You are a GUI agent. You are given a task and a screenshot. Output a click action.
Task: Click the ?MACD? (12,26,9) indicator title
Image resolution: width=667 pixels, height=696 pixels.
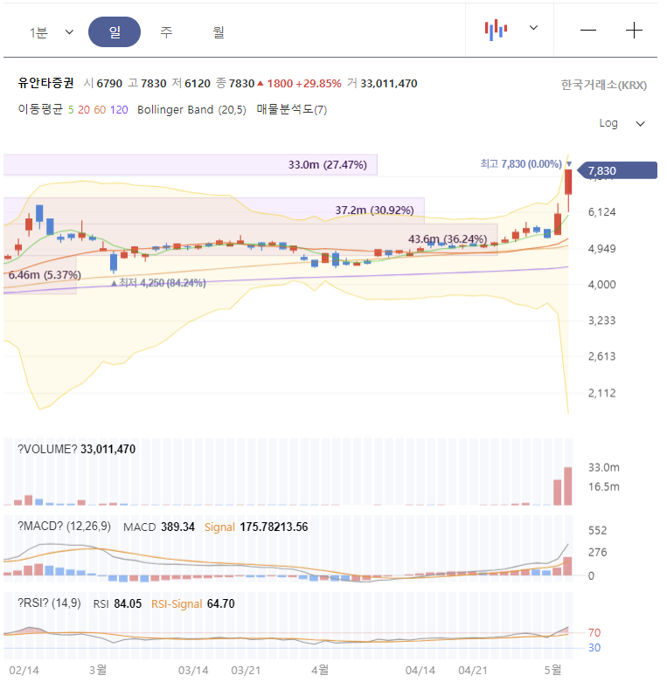coord(64,527)
